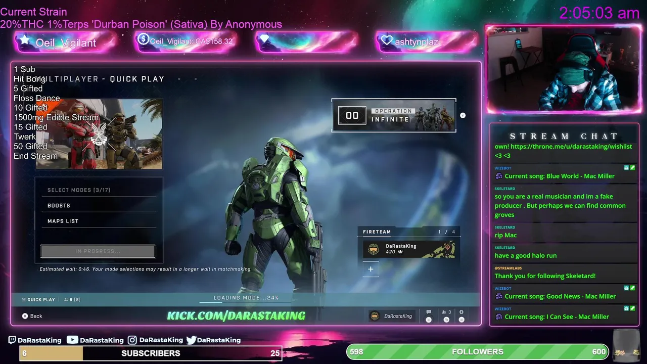Click the Followers goal progress bar
Screen dimensions: 647x364
[x=478, y=351]
